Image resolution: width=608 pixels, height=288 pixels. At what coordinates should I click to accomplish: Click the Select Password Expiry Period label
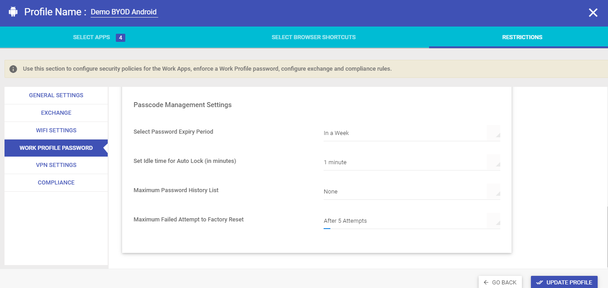(x=174, y=132)
